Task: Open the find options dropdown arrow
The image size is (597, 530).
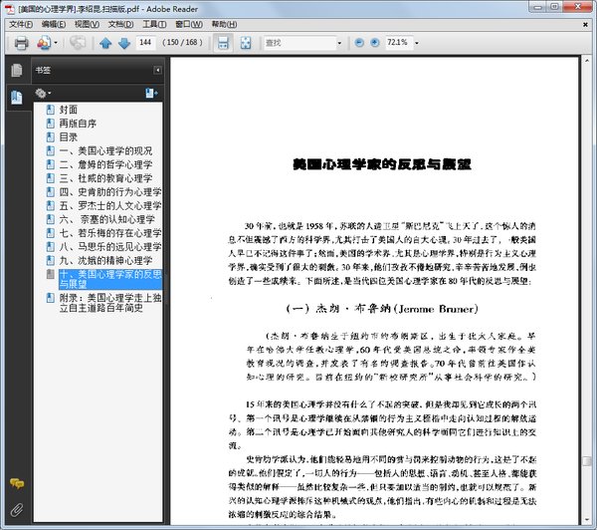Action: tap(339, 43)
